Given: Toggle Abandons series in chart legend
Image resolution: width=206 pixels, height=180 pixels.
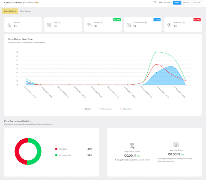Looking at the screenshot, I should click(126, 109).
